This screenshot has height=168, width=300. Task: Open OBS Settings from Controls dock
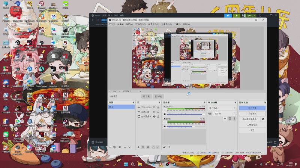[x=252, y=130]
